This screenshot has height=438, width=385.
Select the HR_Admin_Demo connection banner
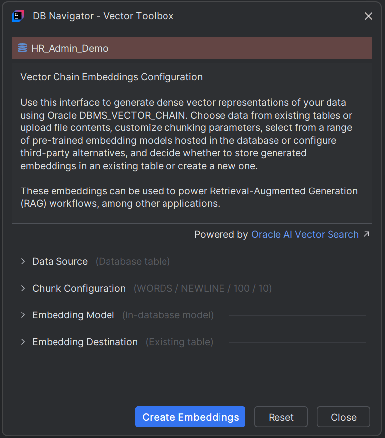[192, 48]
